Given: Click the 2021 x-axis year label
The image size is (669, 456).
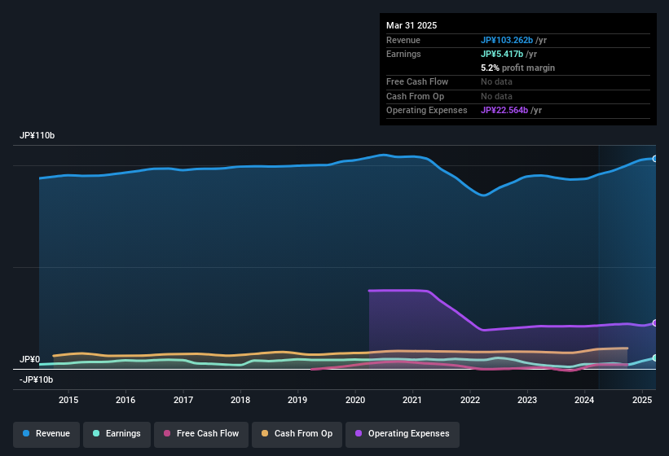Looking at the screenshot, I should point(412,400).
